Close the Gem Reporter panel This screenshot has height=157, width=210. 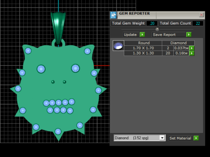coord(201,15)
